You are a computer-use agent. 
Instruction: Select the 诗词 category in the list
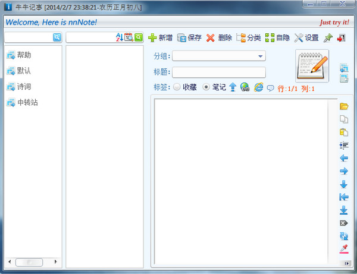(x=24, y=87)
